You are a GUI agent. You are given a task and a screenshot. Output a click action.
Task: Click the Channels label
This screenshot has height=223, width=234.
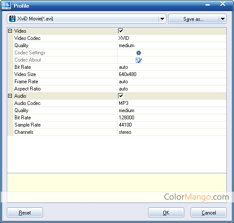[24, 132]
